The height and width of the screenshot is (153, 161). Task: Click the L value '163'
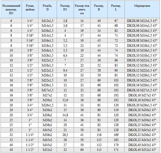[116, 140]
